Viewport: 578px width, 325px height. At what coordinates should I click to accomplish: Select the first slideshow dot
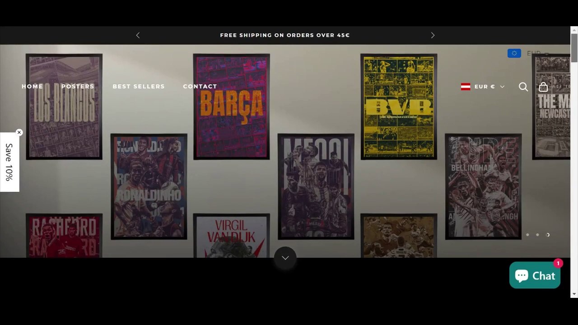point(527,235)
